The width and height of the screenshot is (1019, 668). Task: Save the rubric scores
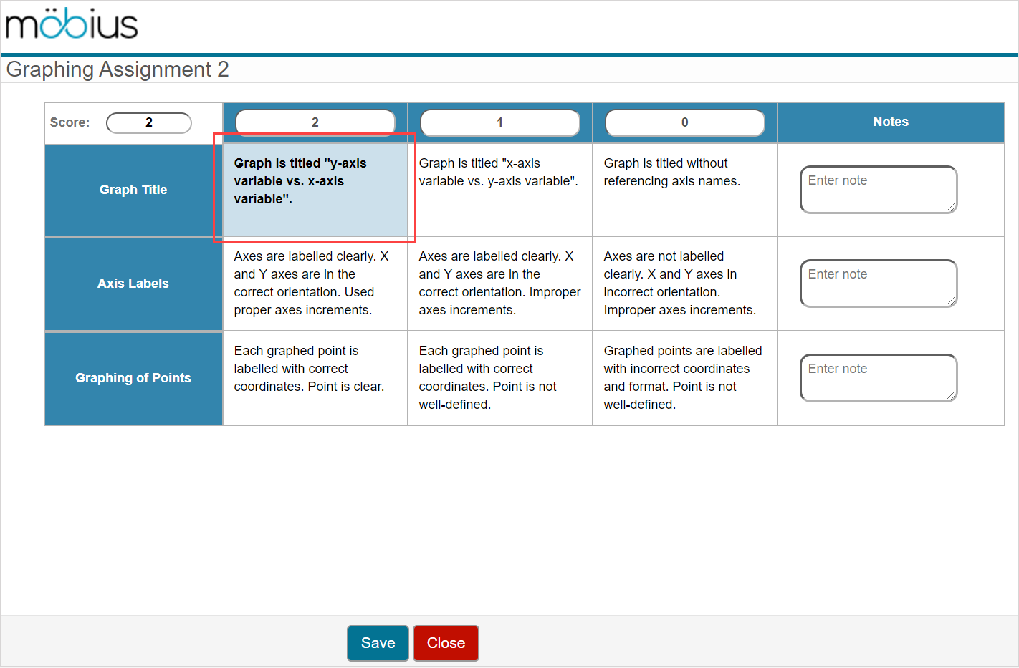[378, 643]
